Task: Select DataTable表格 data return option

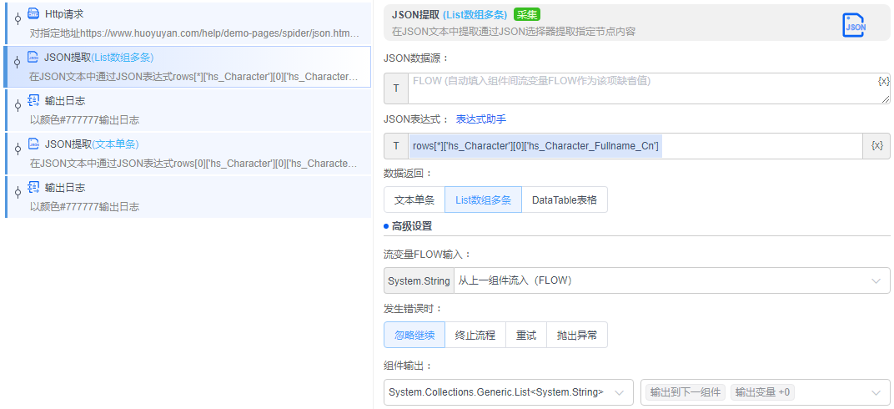Action: [x=565, y=199]
